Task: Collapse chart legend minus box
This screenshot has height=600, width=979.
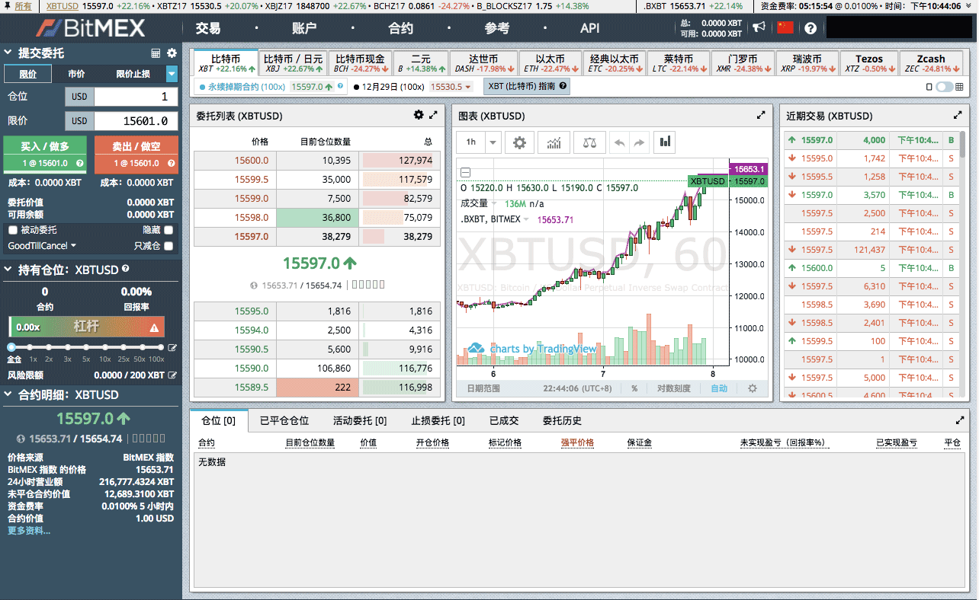Action: click(466, 173)
